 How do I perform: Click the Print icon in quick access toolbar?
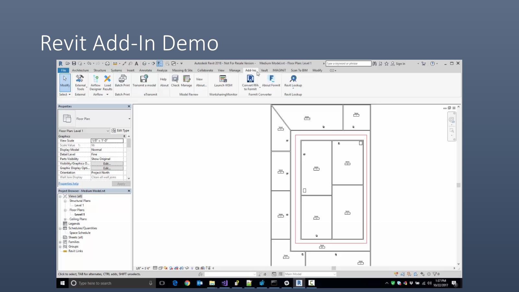(107, 64)
